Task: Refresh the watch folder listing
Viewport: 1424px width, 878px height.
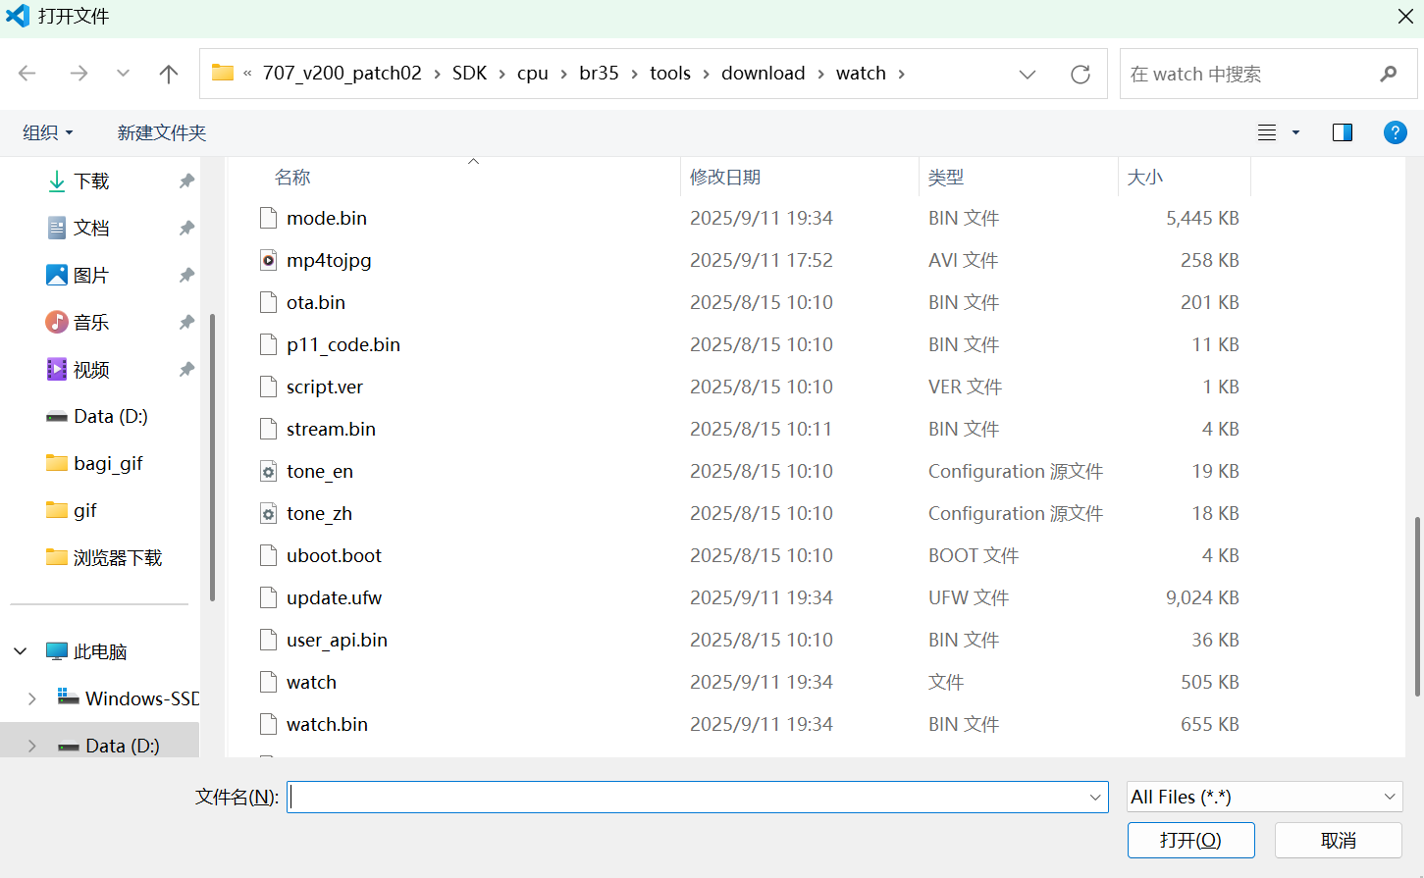Action: (1081, 75)
